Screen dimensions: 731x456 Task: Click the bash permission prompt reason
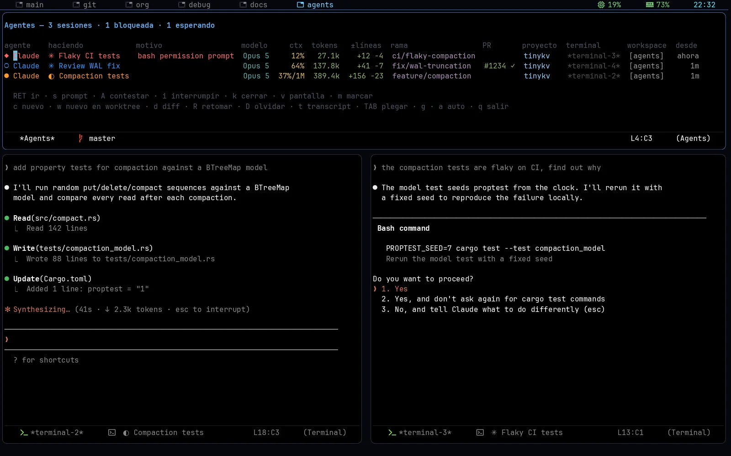(x=185, y=56)
